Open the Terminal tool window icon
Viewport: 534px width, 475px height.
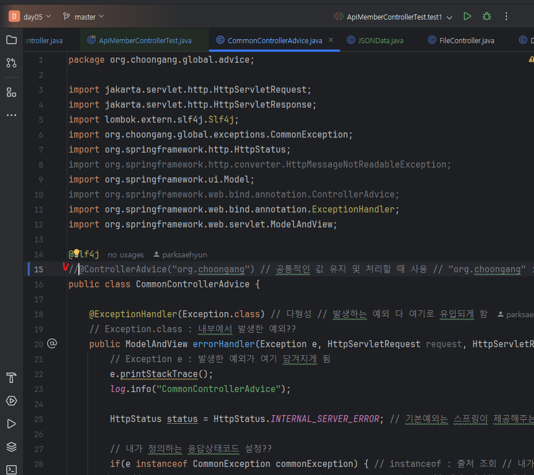pyautogui.click(x=12, y=469)
